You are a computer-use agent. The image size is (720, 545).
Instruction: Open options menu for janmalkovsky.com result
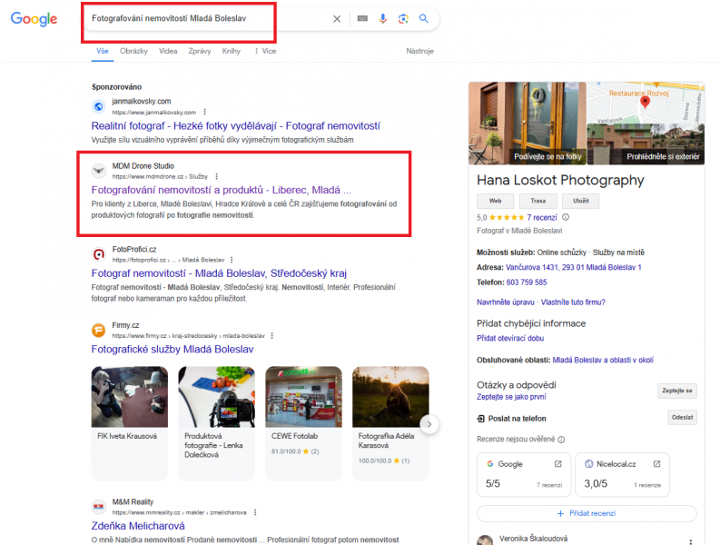(205, 112)
